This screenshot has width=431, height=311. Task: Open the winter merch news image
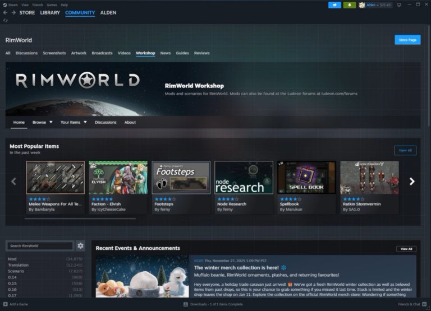[x=142, y=276]
